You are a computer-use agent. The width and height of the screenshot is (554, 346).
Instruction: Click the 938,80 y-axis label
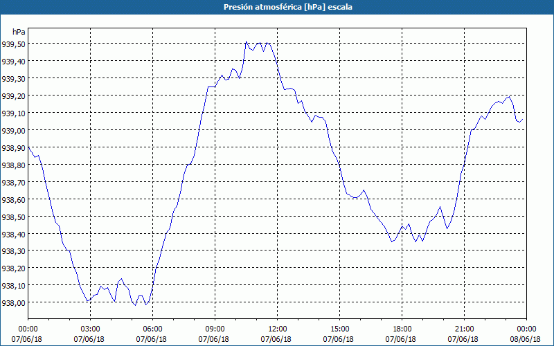point(13,165)
